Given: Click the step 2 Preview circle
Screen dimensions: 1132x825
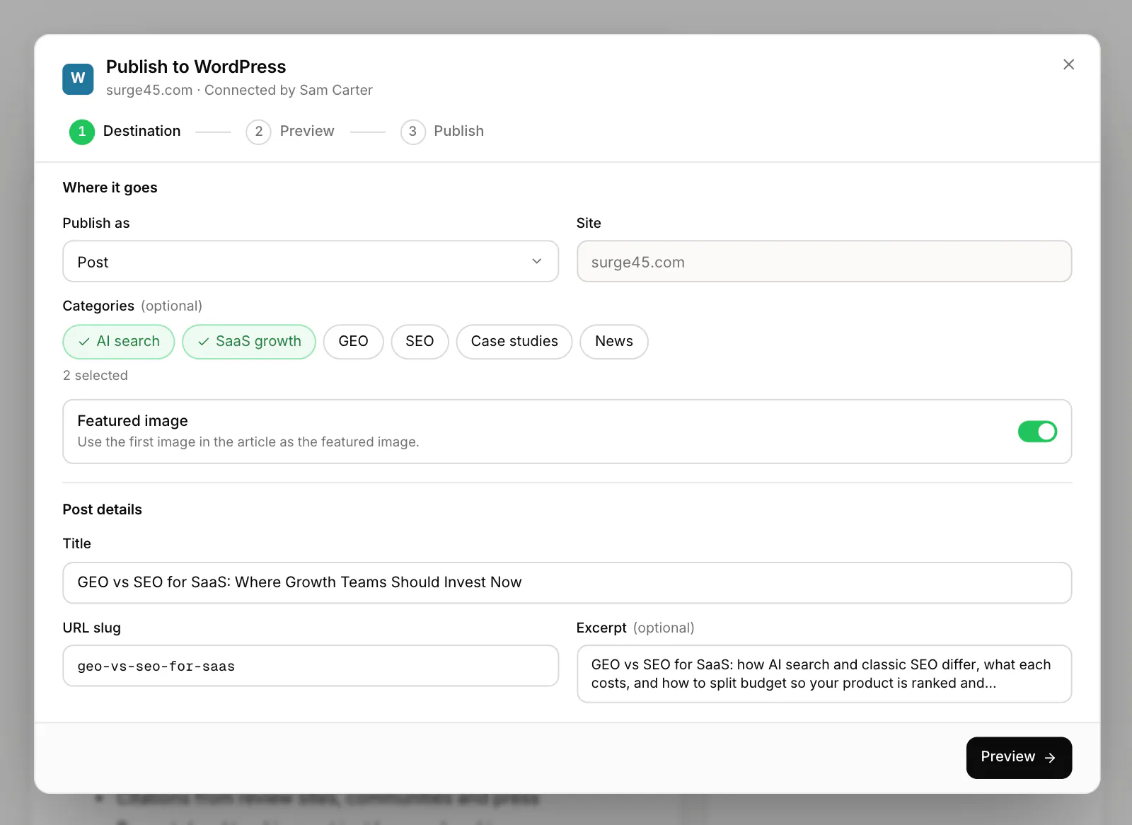Looking at the screenshot, I should 258,132.
